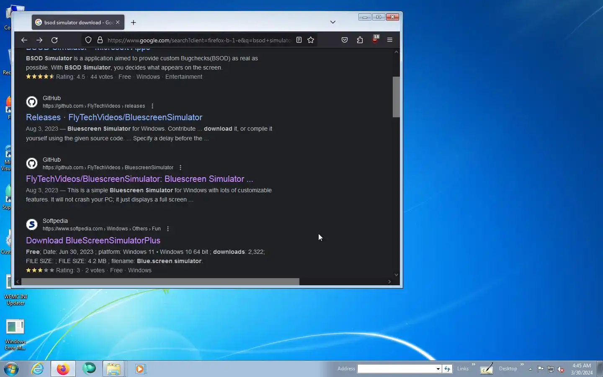Click the Desktop toolbar label
This screenshot has width=603, height=377.
point(508,369)
